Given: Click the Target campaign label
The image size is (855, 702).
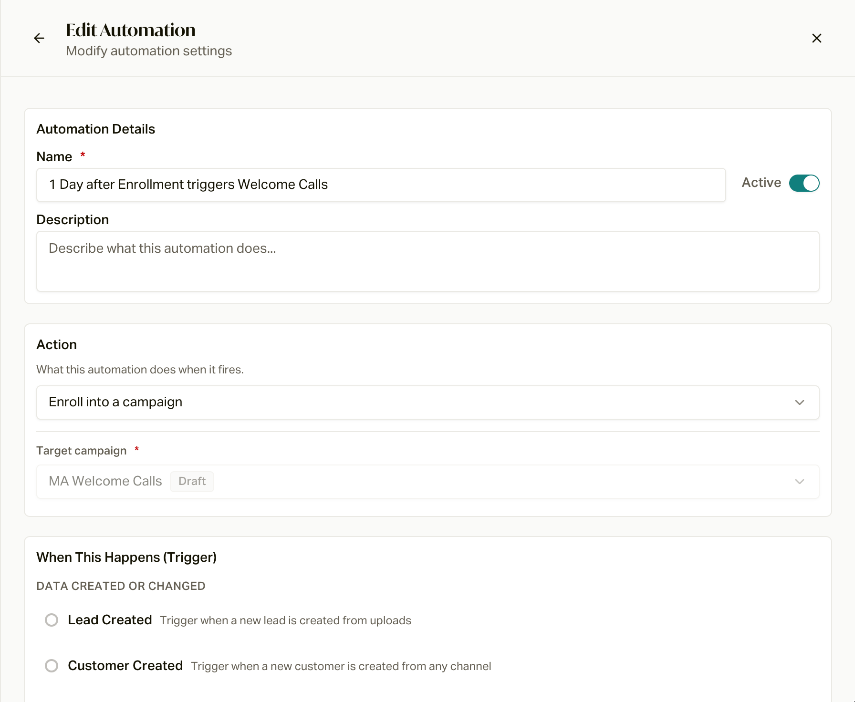Looking at the screenshot, I should [82, 451].
